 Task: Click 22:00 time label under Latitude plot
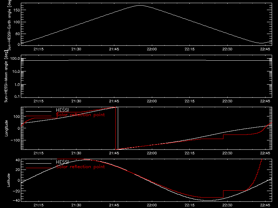tap(152, 205)
